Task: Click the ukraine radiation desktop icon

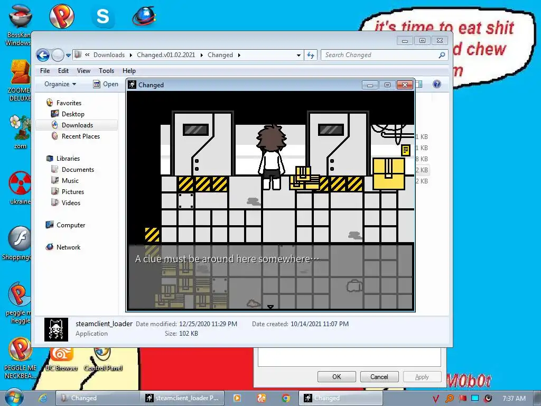Action: [x=20, y=188]
